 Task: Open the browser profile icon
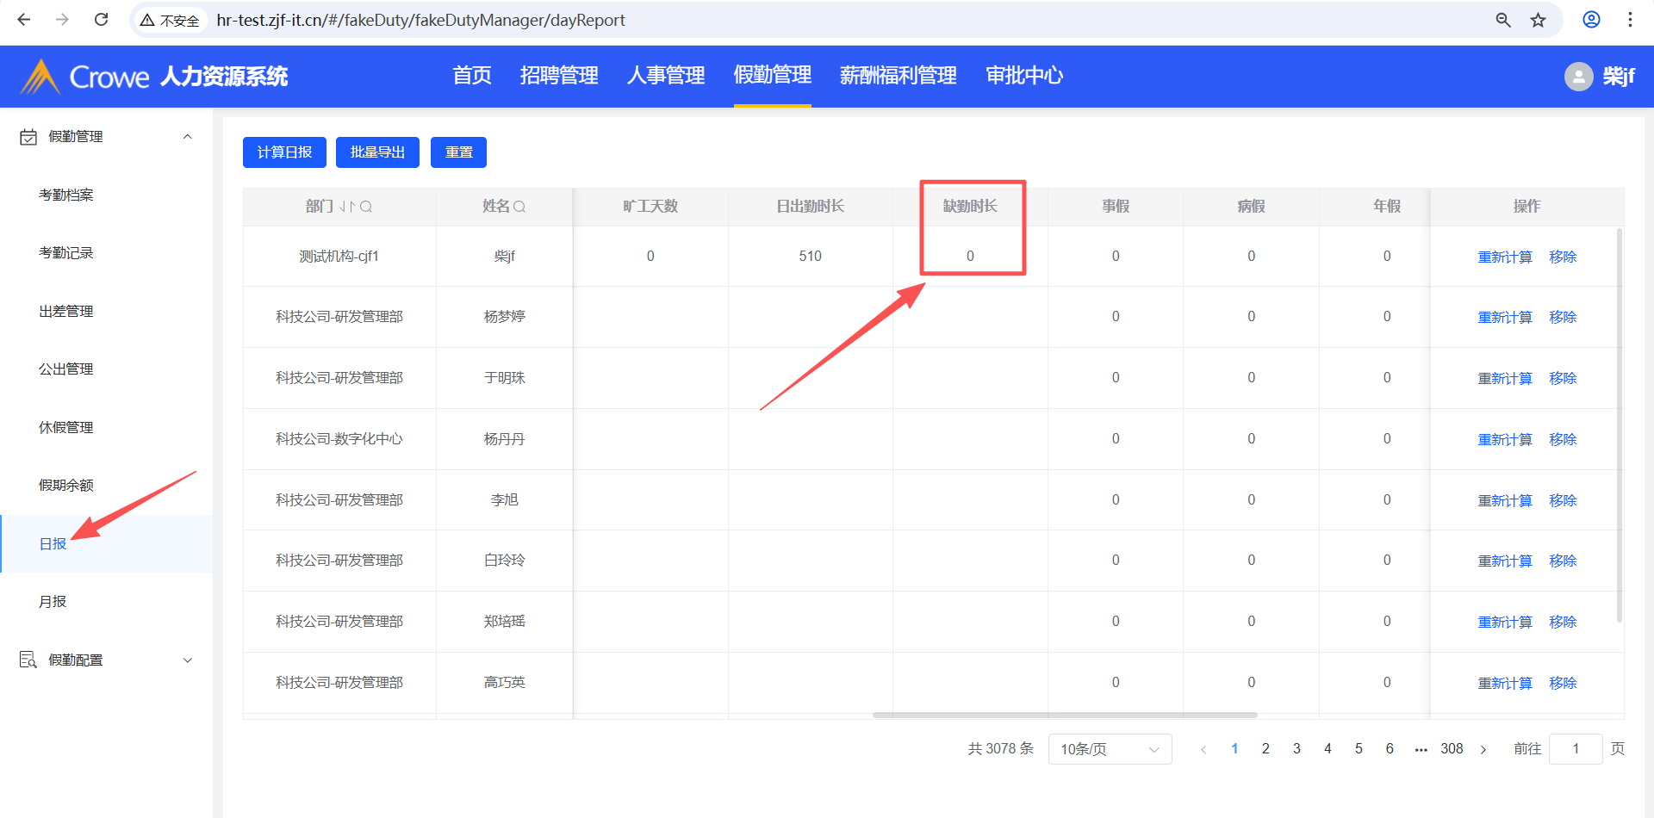click(1591, 20)
